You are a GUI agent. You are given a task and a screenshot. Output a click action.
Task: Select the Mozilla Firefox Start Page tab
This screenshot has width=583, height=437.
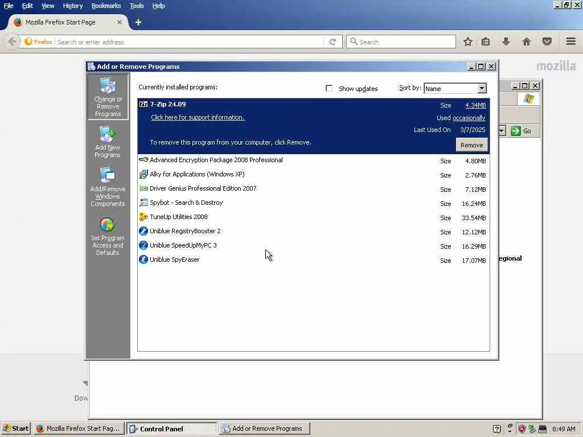point(68,22)
